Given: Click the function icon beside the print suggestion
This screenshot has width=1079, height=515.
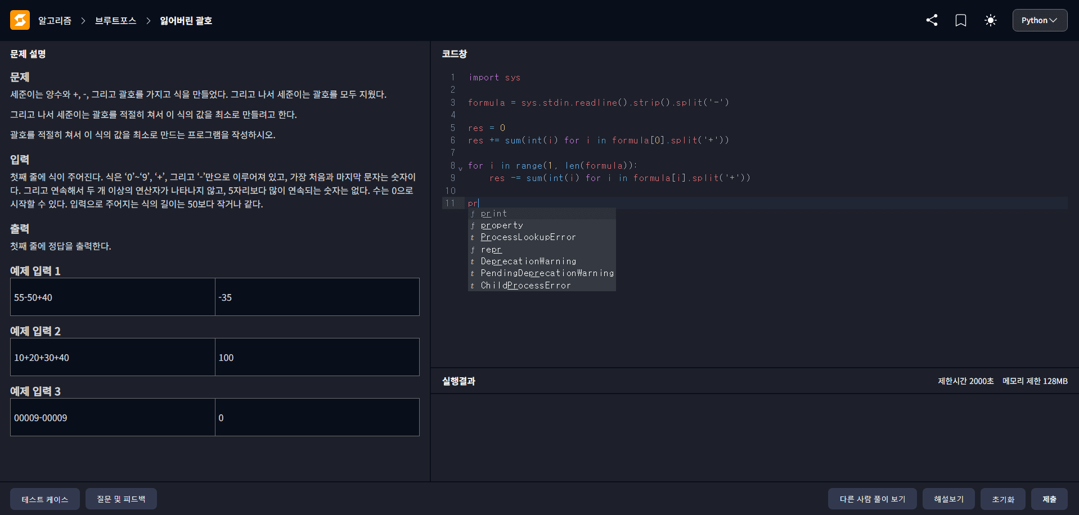Looking at the screenshot, I should 473,214.
